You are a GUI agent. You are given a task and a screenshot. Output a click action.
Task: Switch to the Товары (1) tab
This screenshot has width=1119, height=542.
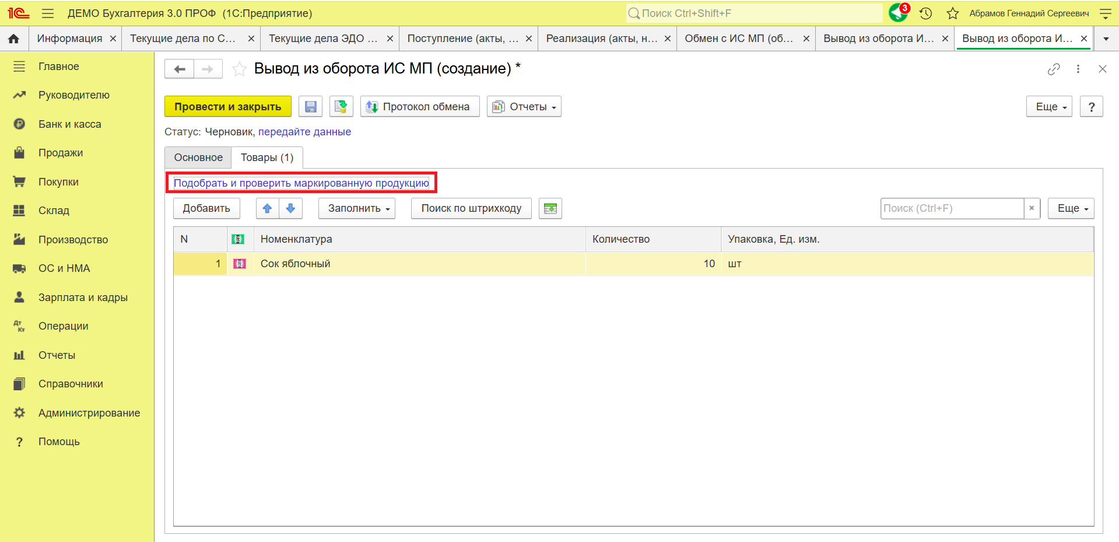click(267, 158)
